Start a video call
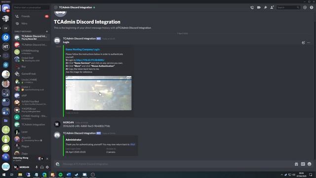 pyautogui.click(x=259, y=7)
